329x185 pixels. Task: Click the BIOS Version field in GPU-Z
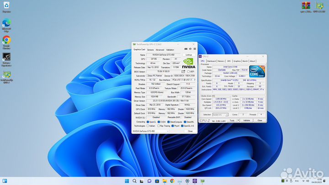pyautogui.click(x=164, y=72)
